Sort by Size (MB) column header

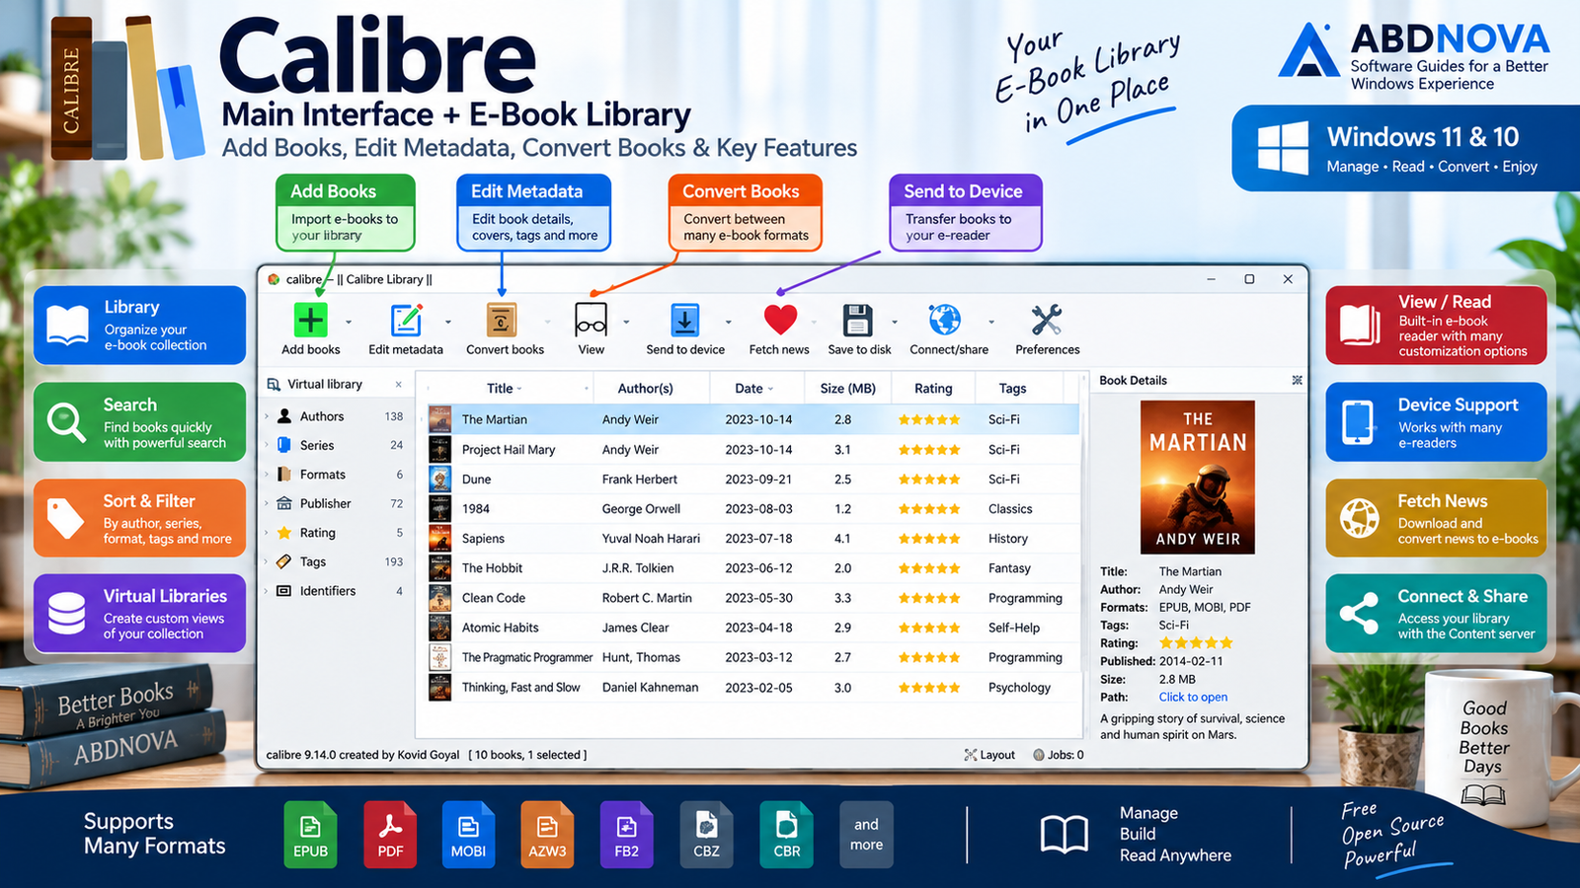[847, 389]
